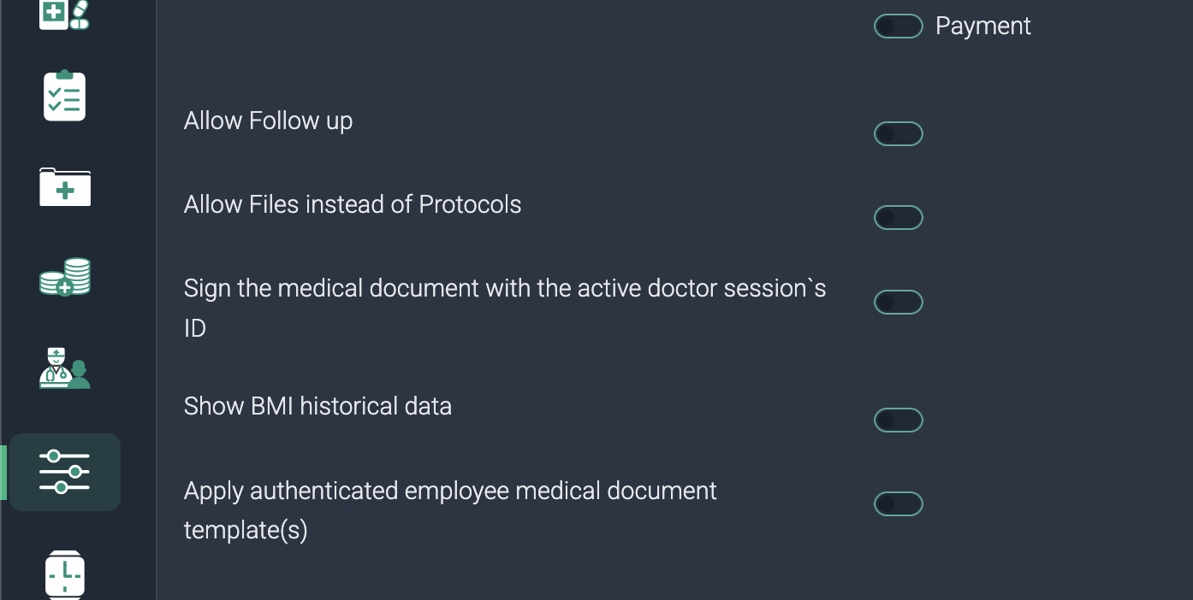Toggle the Payment switch
Viewport: 1193px width, 600px height.
pos(898,26)
